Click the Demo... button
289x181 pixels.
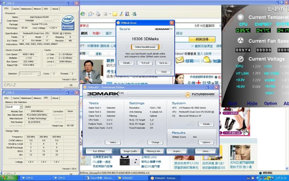coord(206,151)
